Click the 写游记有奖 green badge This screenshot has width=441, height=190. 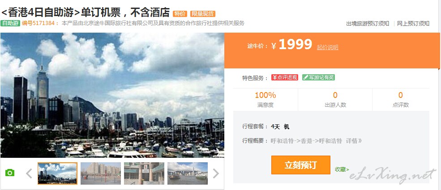pyautogui.click(x=318, y=77)
